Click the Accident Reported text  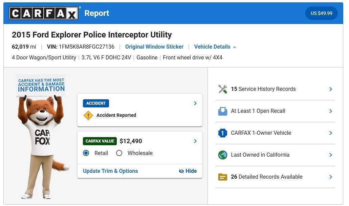(x=116, y=115)
